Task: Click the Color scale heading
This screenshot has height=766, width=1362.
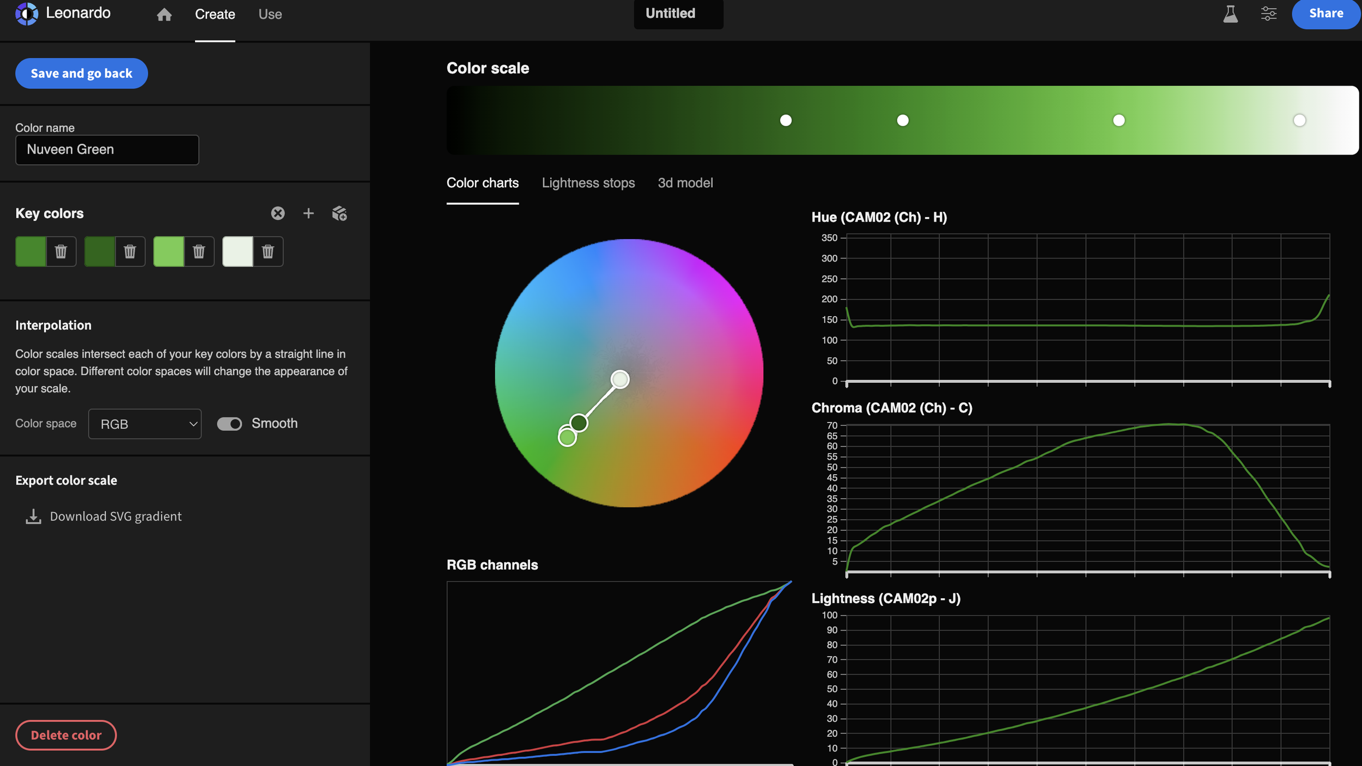Action: click(x=488, y=68)
